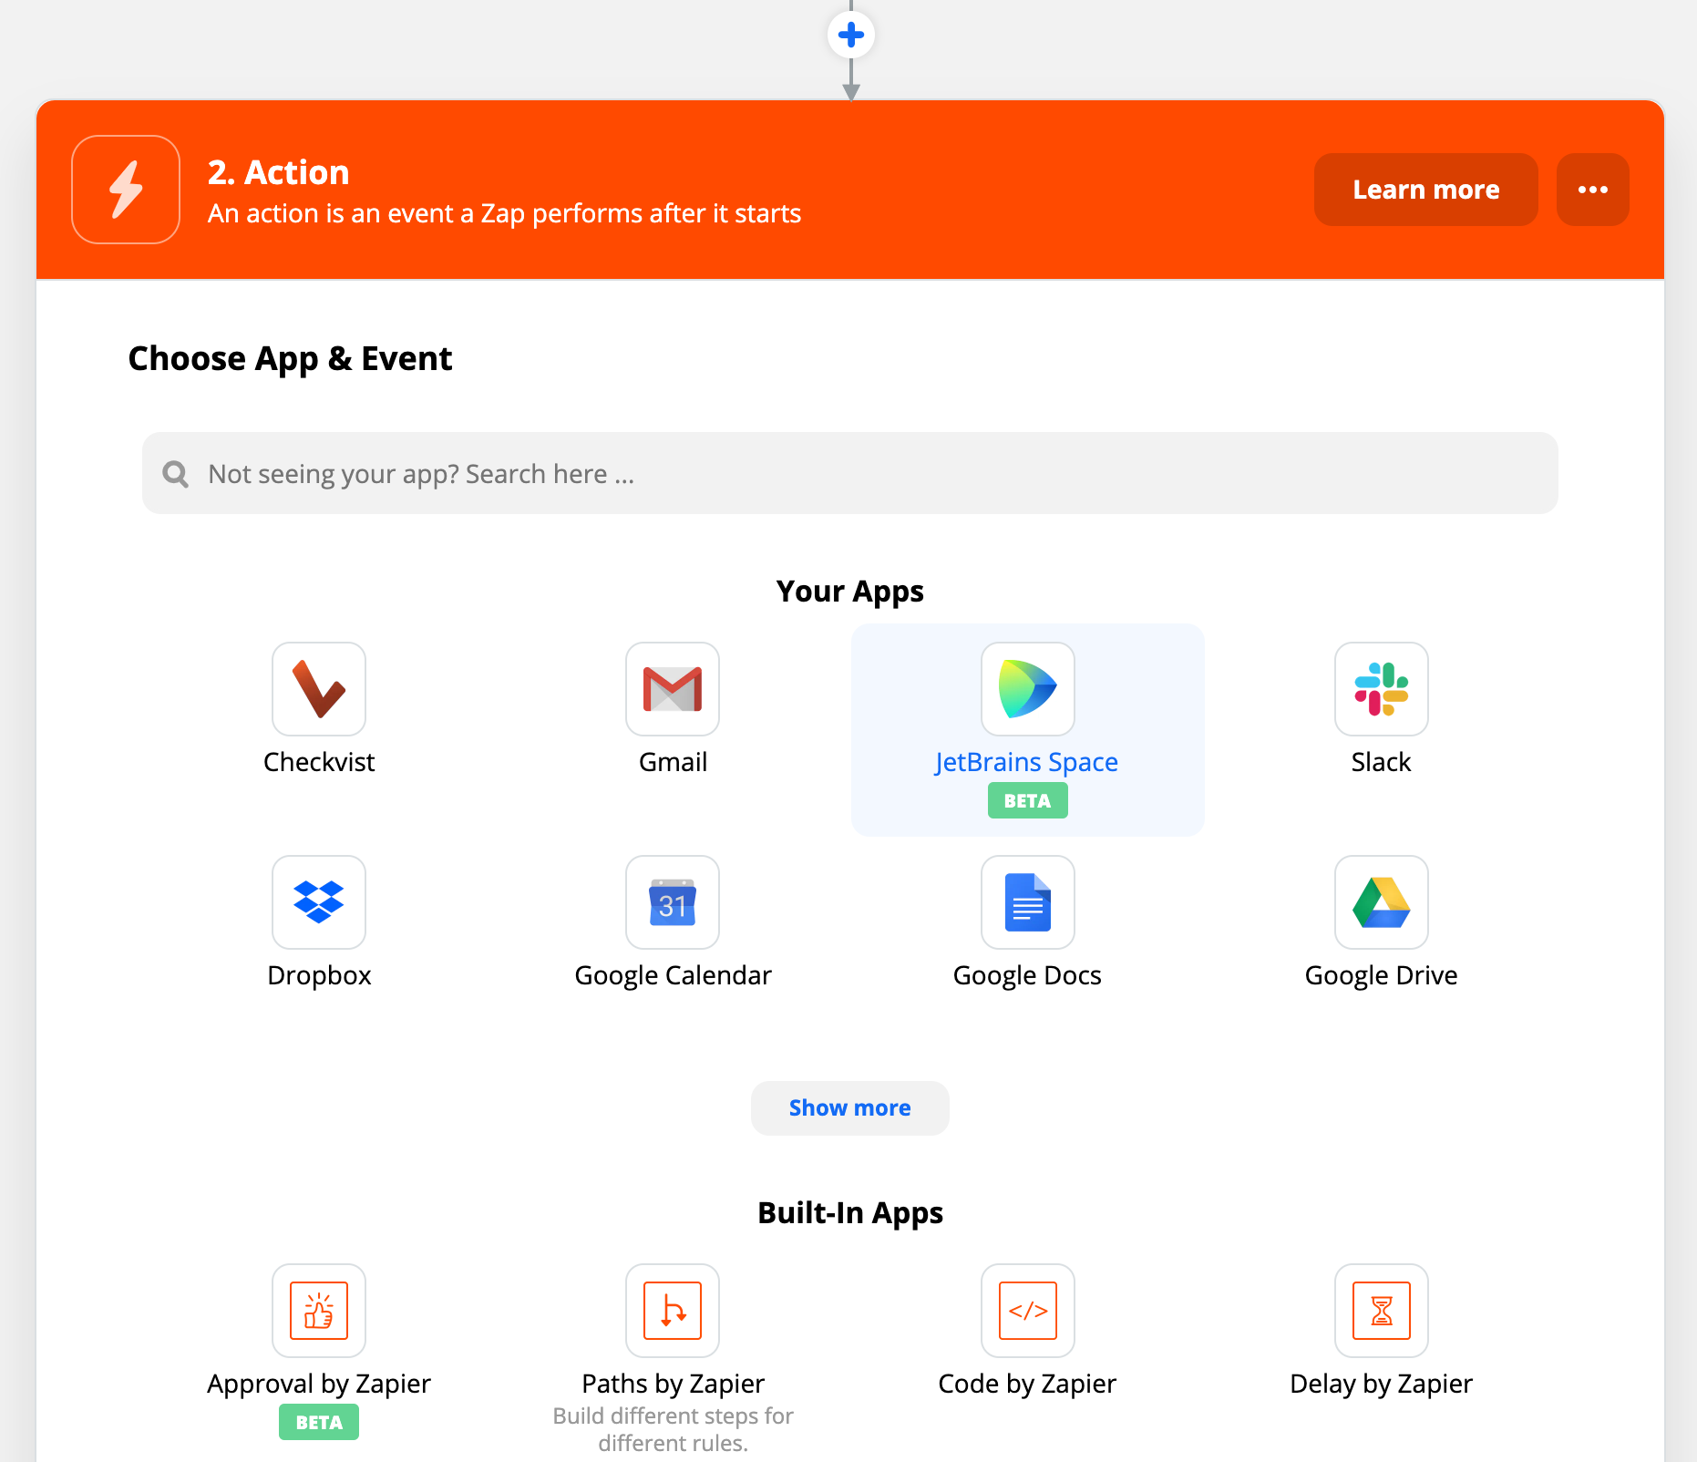Click the action description subtitle text
Screen dimensions: 1697x1462
(x=504, y=213)
